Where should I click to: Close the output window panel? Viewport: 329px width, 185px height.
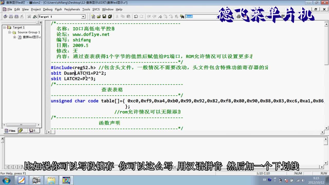pos(3,138)
